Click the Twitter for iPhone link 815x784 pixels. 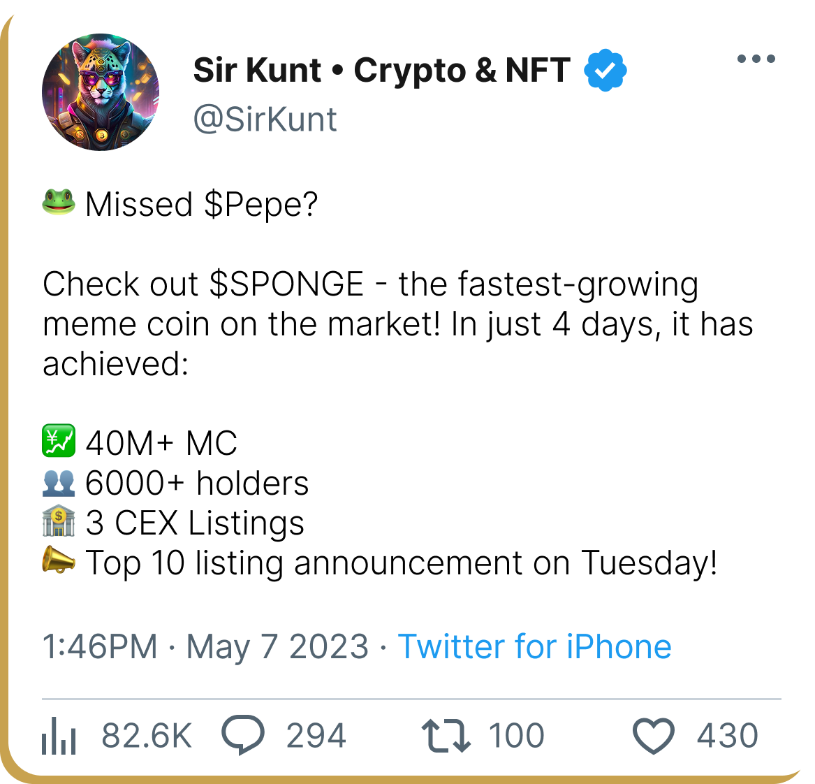[x=534, y=646]
